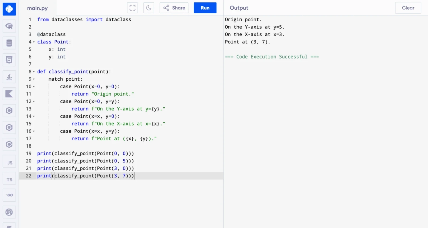This screenshot has height=228, width=428.
Task: Switch to the C compiler icon
Action: (9, 111)
